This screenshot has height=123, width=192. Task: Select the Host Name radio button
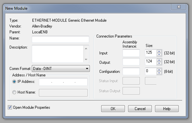pos(14,92)
